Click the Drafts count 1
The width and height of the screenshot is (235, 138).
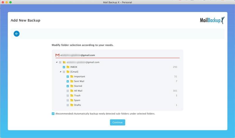(x=177, y=105)
